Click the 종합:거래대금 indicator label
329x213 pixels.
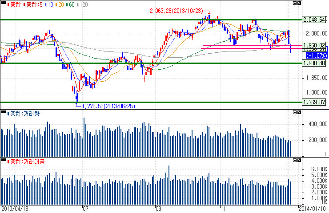(x=24, y=161)
